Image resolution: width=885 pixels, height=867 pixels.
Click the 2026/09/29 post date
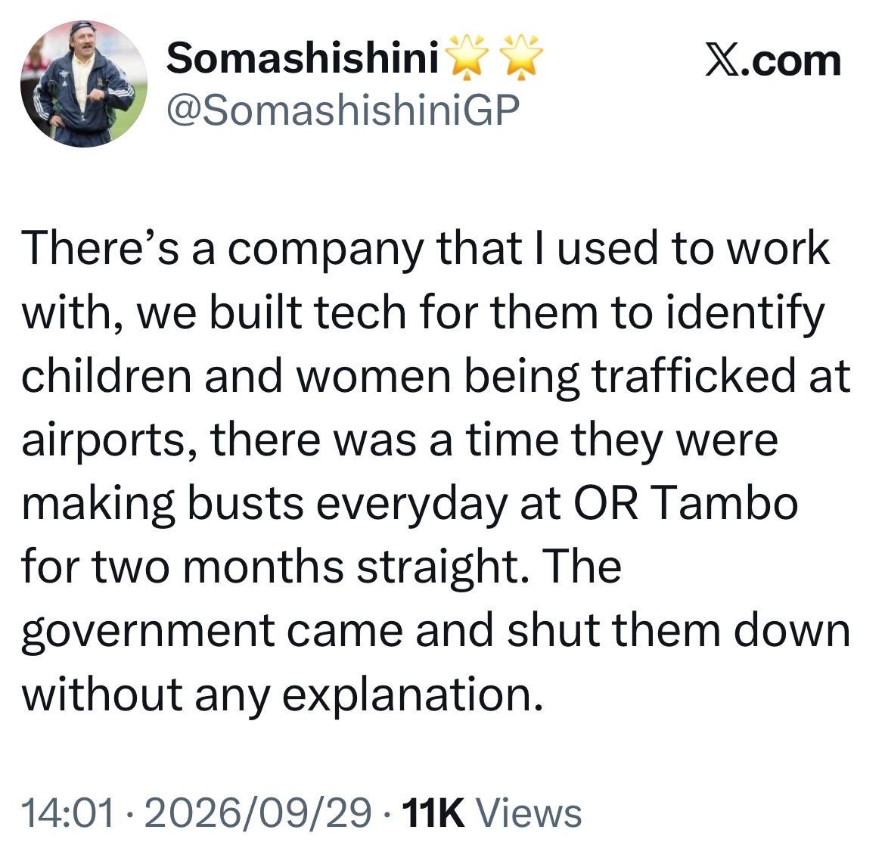coord(258,813)
